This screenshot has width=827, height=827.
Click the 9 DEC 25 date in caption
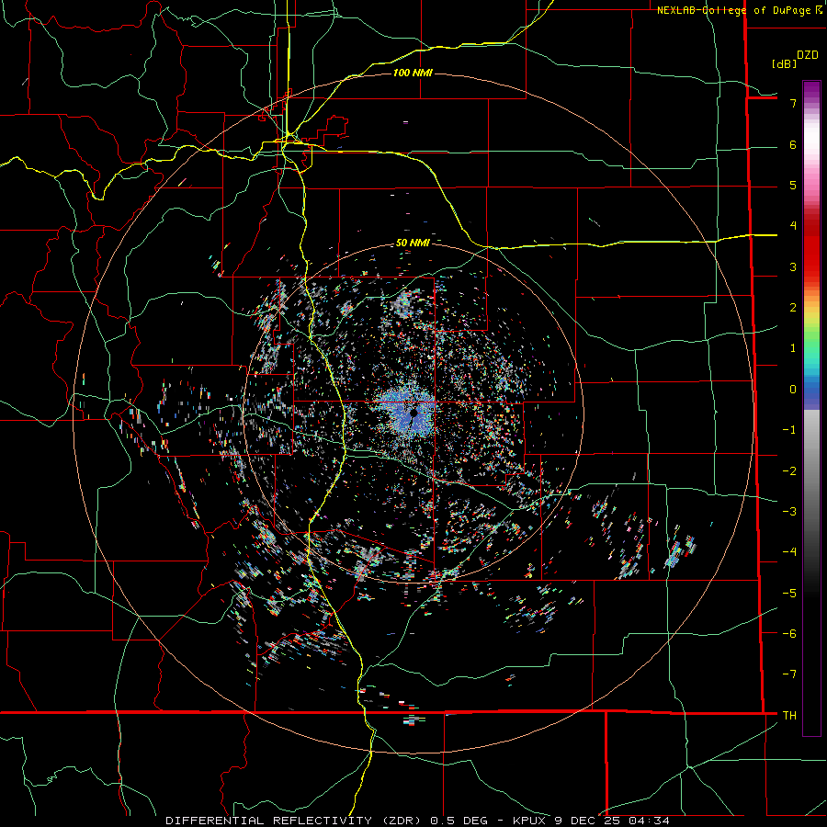(x=588, y=821)
